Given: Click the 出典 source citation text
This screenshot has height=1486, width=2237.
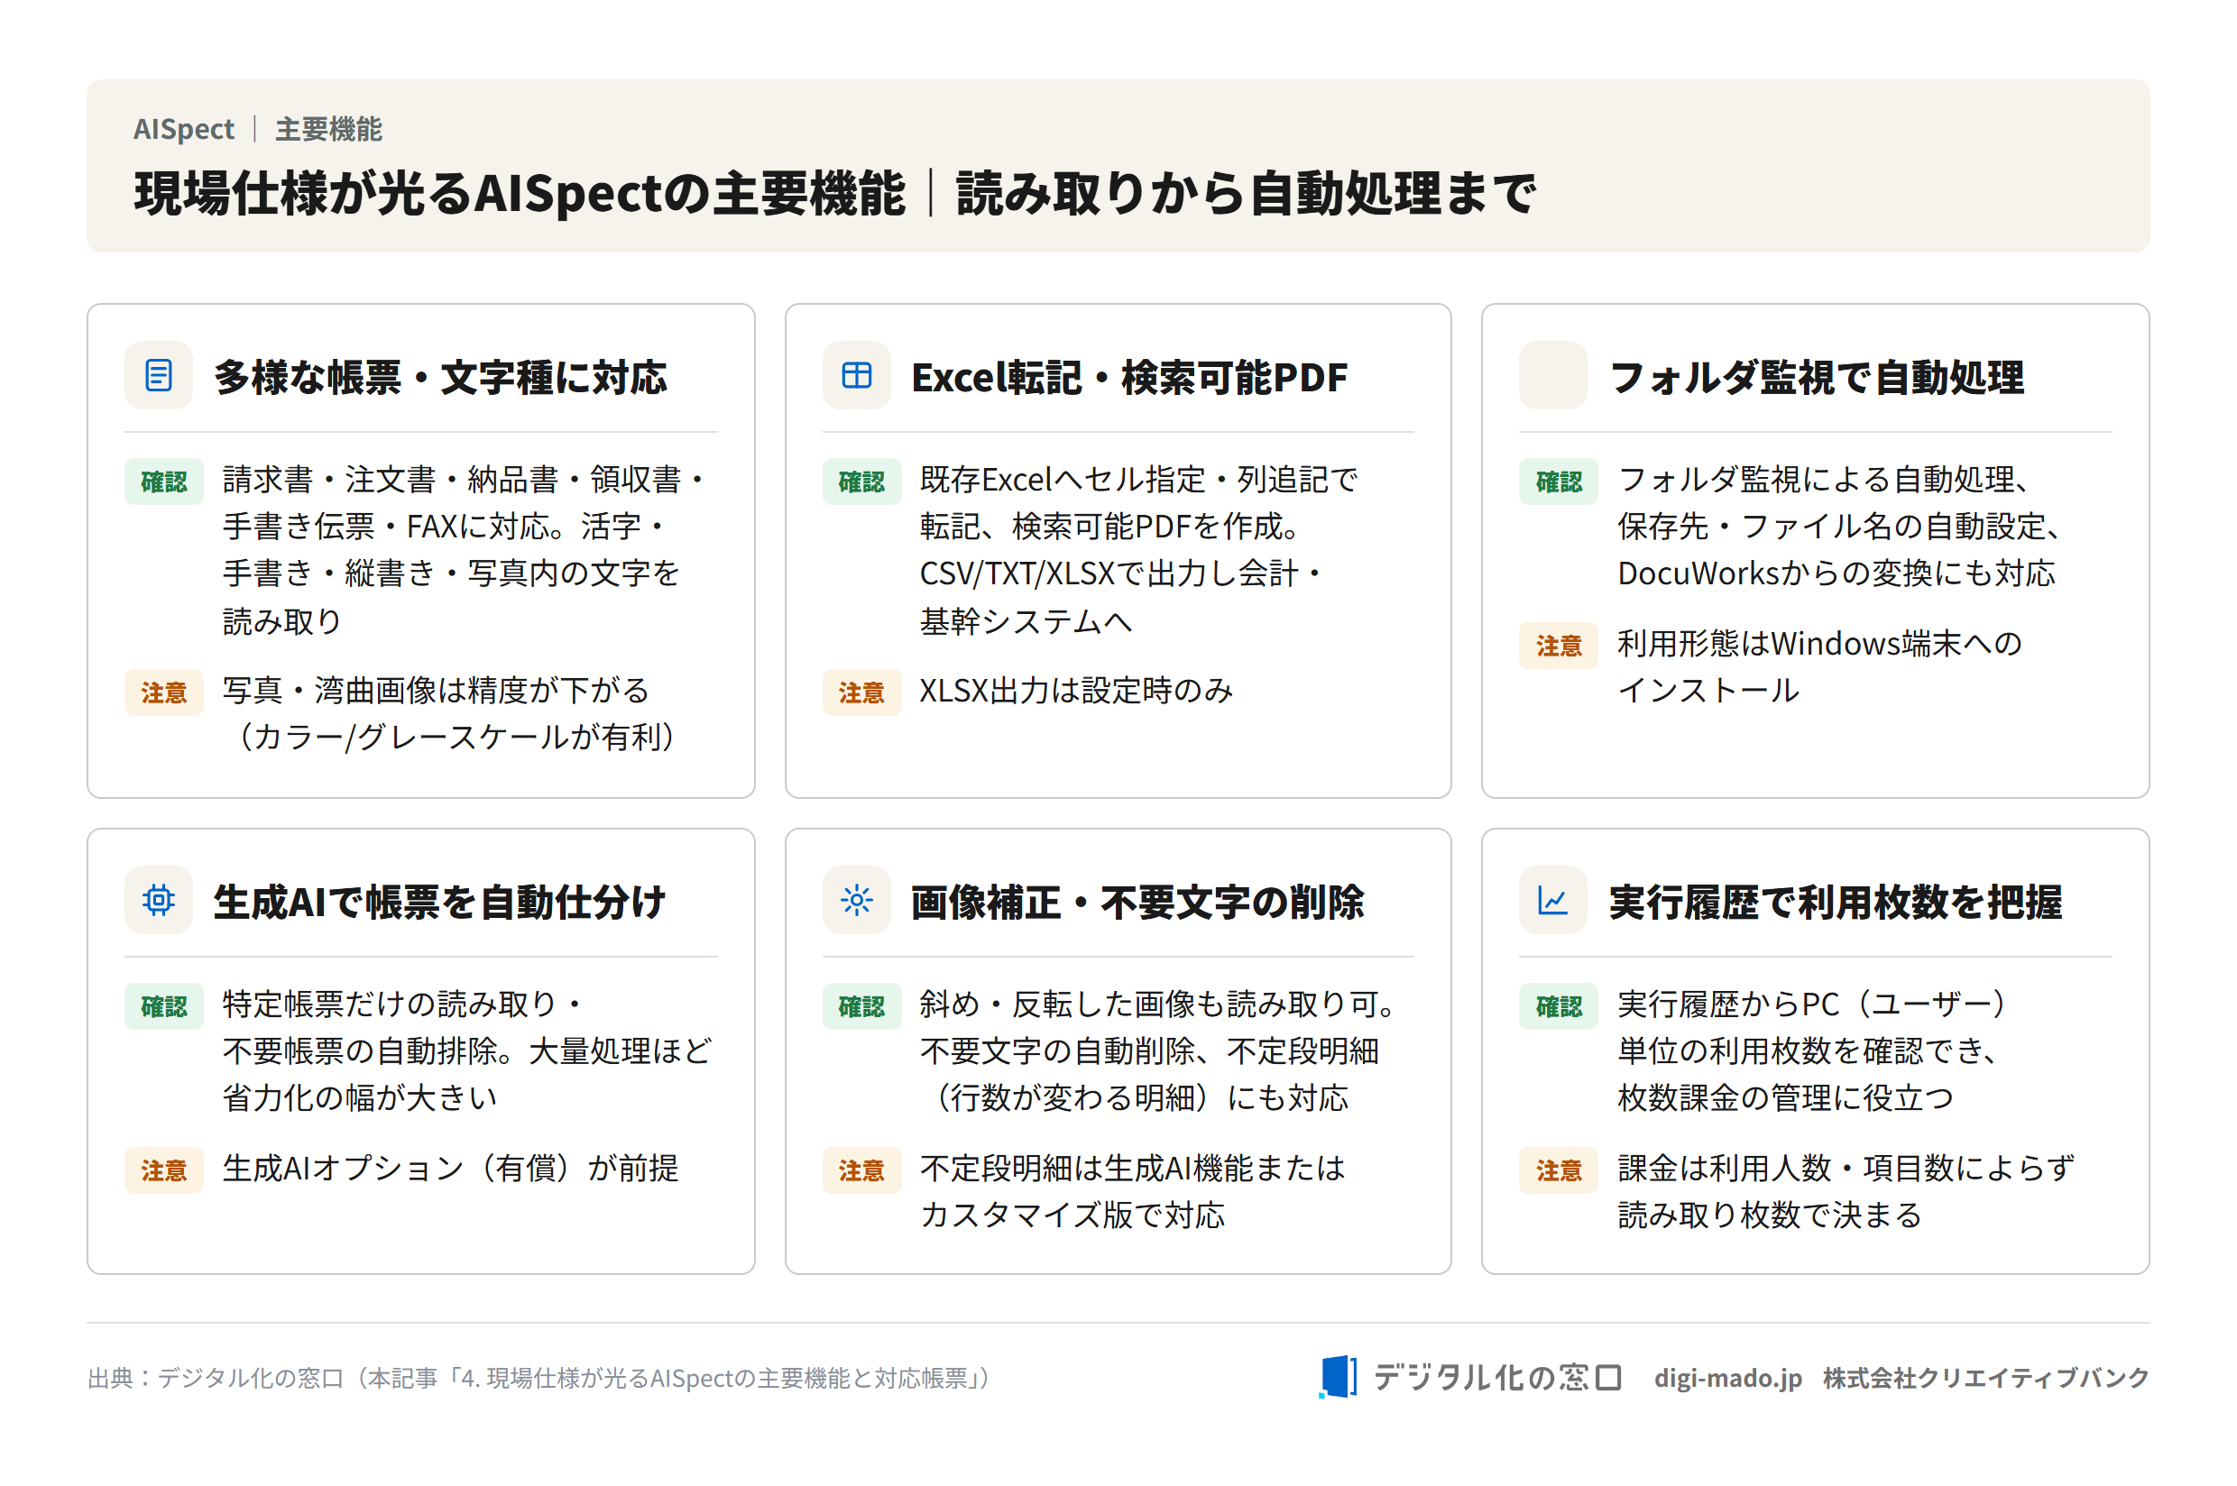Looking at the screenshot, I should 539,1377.
